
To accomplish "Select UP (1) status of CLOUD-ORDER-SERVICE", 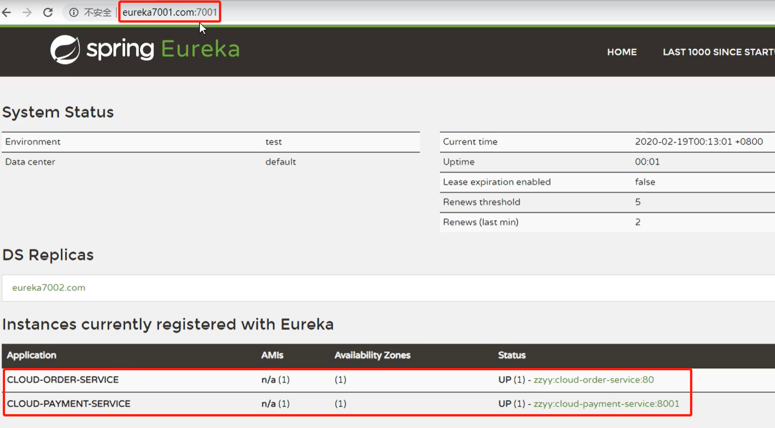I will pos(512,380).
